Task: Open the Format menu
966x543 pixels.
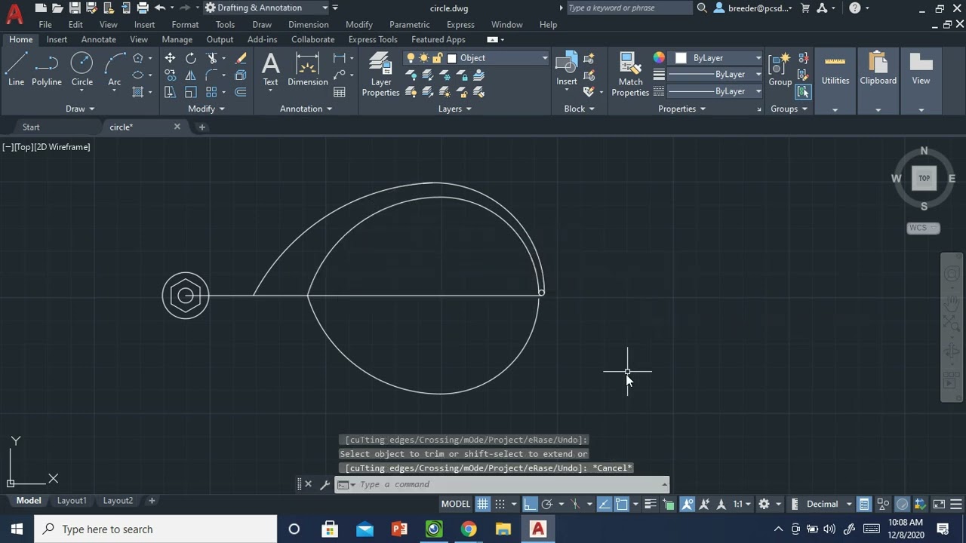Action: click(185, 24)
